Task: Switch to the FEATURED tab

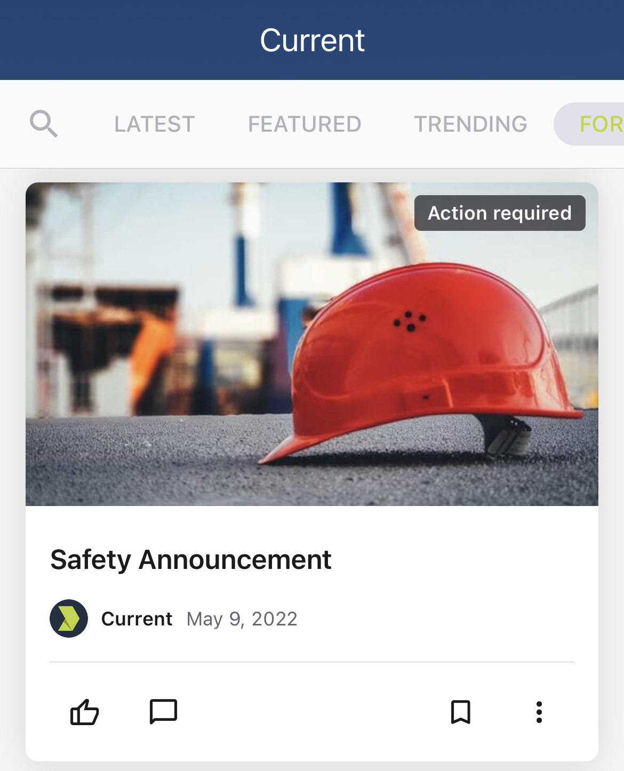Action: tap(305, 124)
